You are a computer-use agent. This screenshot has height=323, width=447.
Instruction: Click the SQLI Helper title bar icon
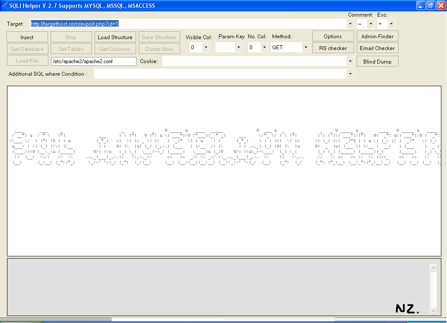[4, 5]
